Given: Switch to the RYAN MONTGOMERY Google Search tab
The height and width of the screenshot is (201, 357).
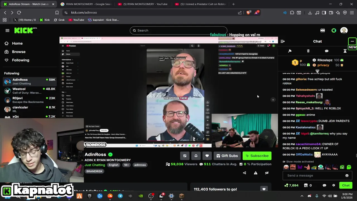Looking at the screenshot, I should coord(86,4).
